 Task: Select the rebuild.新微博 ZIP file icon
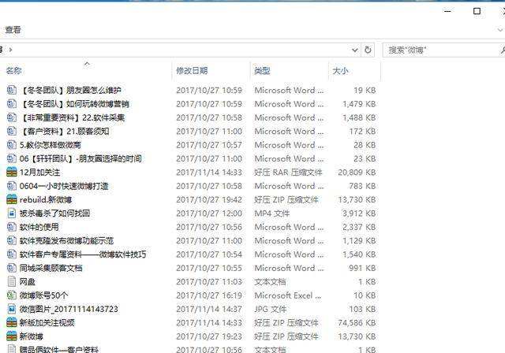(11, 200)
